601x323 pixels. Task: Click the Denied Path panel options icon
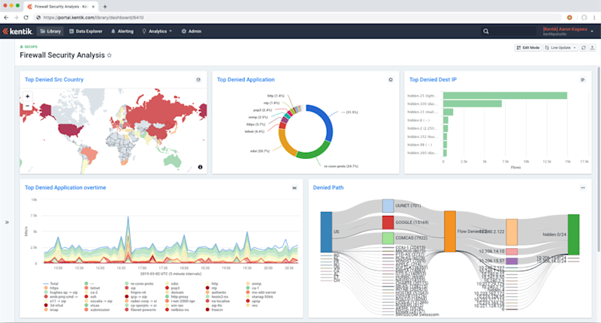[x=583, y=187]
